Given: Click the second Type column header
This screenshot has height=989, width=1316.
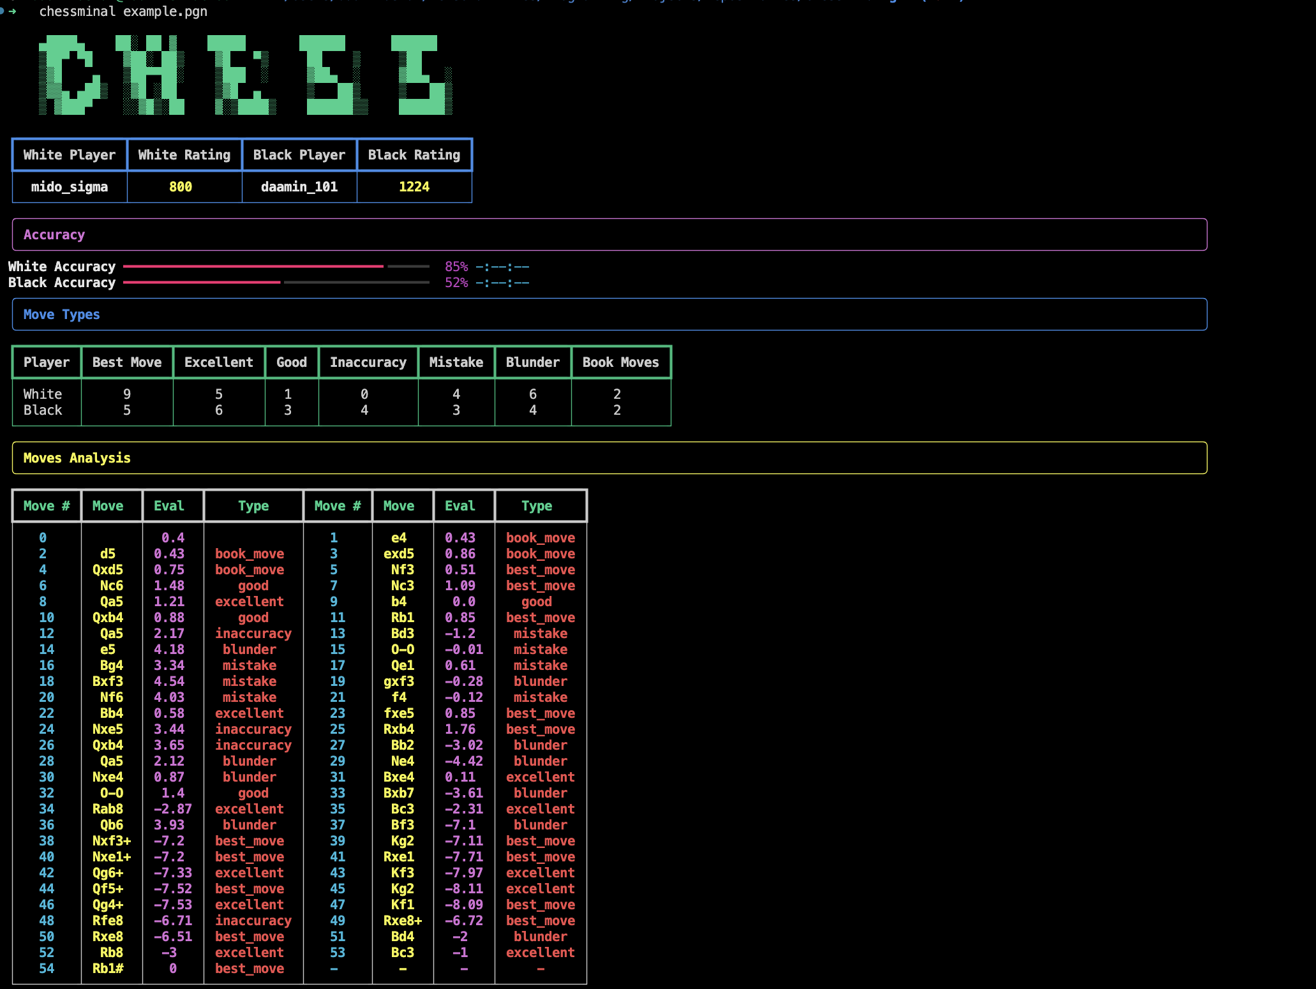Looking at the screenshot, I should [x=541, y=506].
